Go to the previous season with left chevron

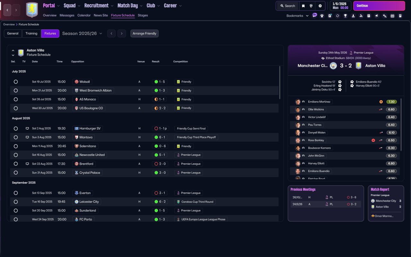(x=111, y=33)
